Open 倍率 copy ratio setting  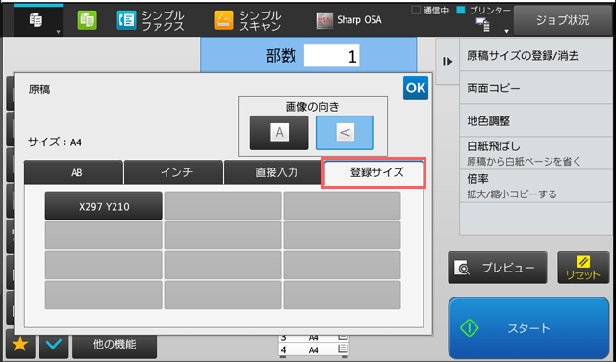pyautogui.click(x=536, y=187)
